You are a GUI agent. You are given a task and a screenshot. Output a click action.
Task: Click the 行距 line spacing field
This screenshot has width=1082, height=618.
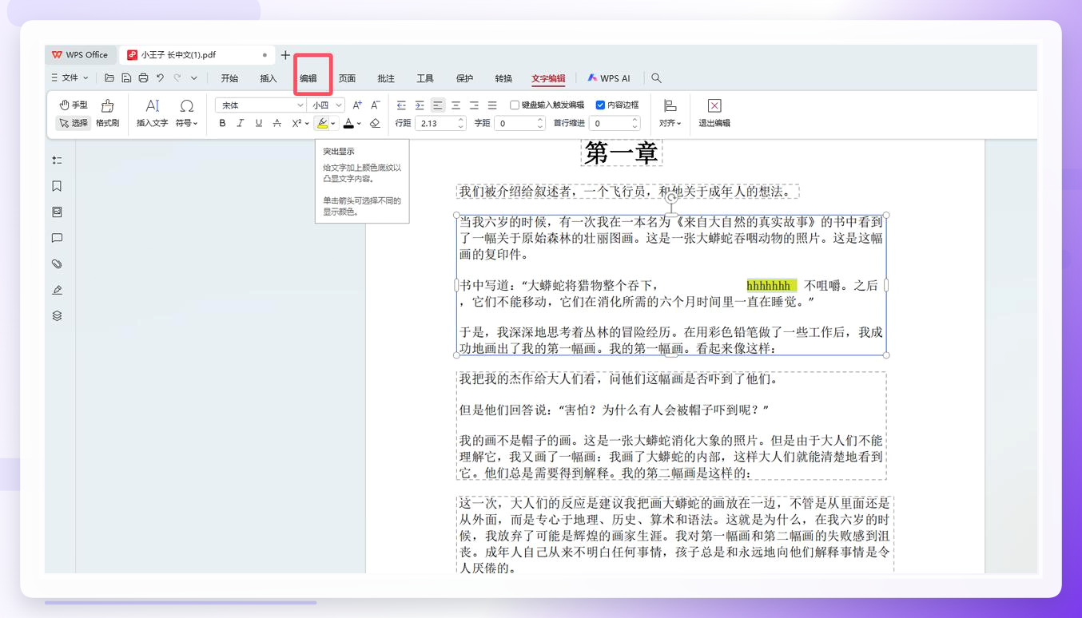pos(440,123)
